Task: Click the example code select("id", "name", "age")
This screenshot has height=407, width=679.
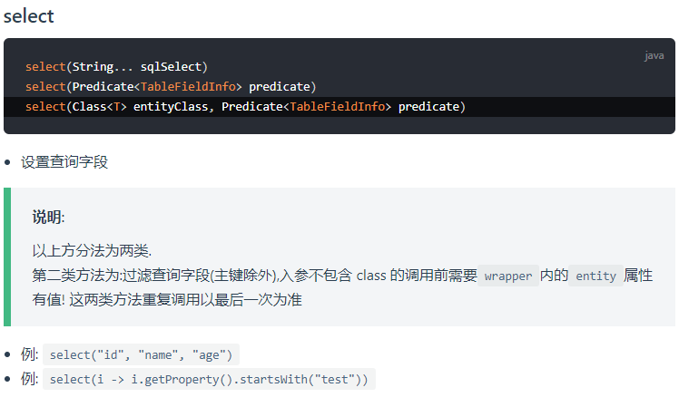Action: coord(141,354)
